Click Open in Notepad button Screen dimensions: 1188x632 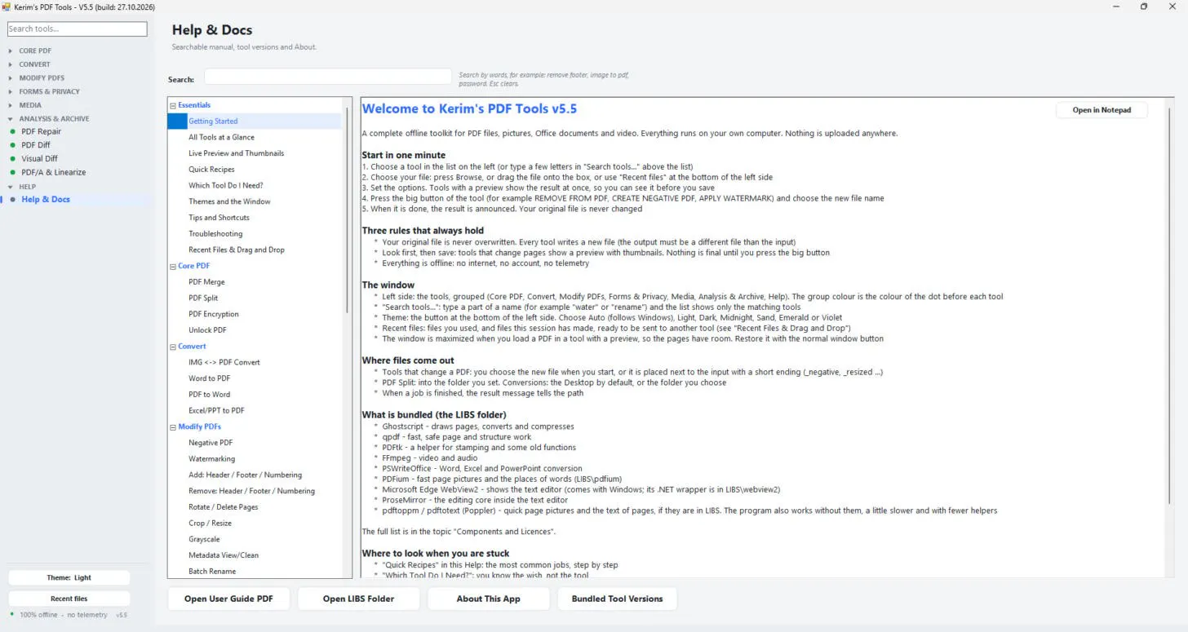coord(1102,110)
